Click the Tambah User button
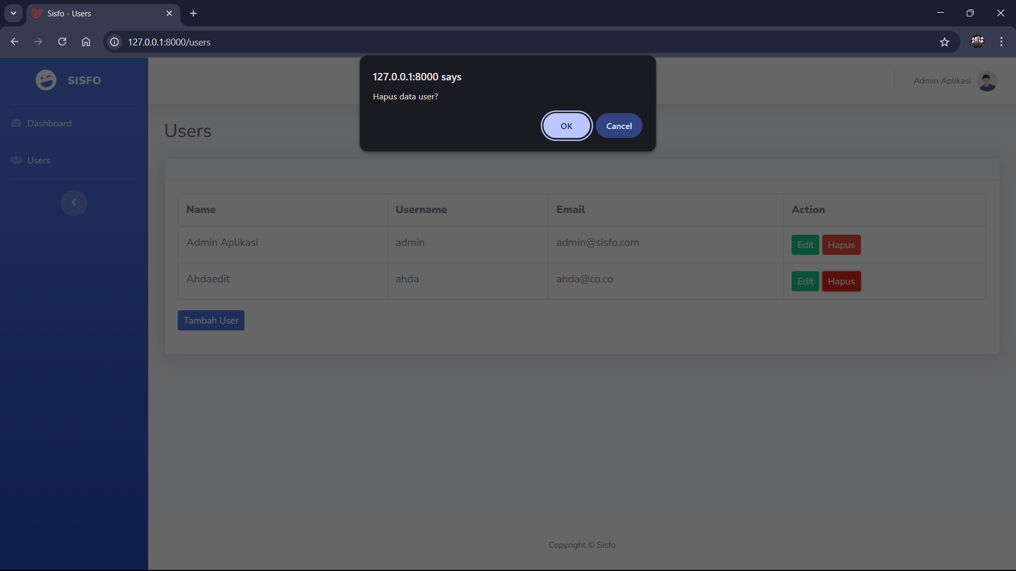Screen dimensions: 1016x571 point(211,320)
